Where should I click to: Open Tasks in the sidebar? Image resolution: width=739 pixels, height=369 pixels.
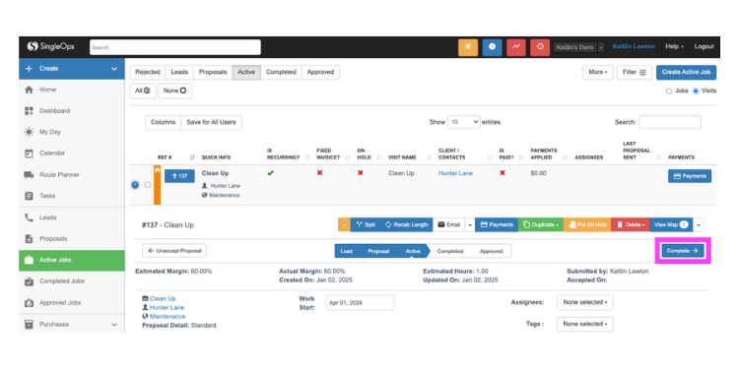(72, 196)
